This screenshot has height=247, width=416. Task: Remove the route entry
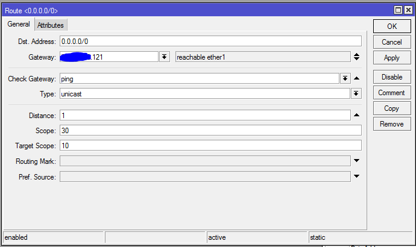392,124
